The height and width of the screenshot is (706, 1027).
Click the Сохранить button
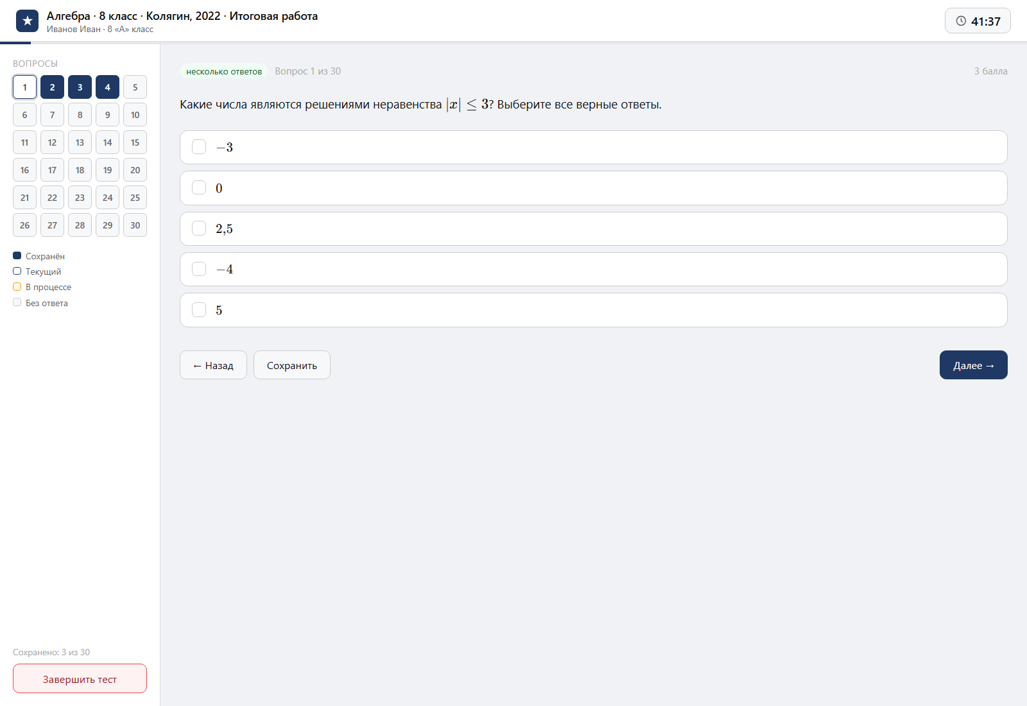[x=292, y=365]
